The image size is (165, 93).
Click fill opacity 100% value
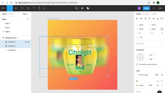pos(150,85)
